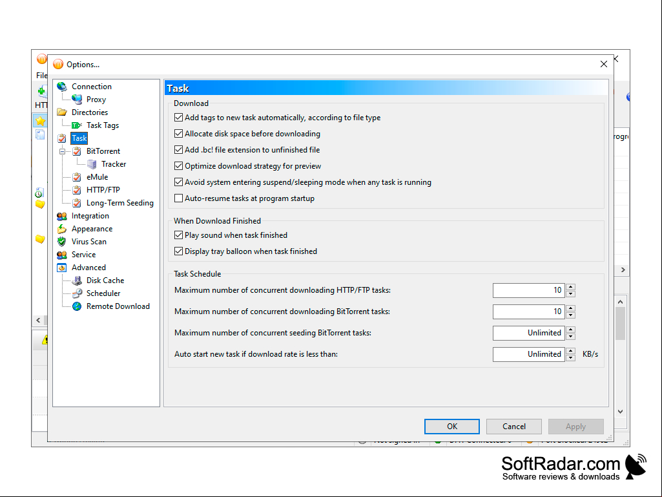
Task: Select Scheduler in options tree
Action: (x=103, y=293)
